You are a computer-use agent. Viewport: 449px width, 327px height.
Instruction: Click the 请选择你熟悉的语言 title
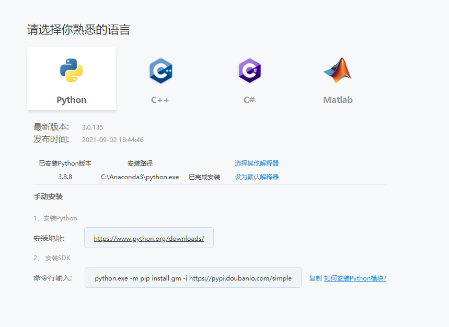click(79, 30)
